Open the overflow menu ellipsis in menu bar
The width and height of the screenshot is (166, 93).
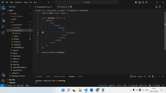(x=40, y=2)
